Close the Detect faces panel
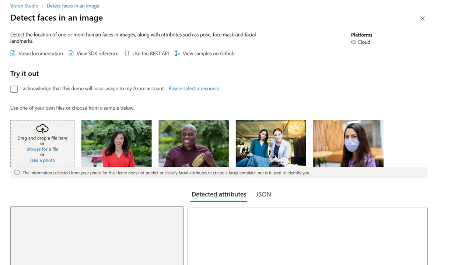 coord(423,18)
